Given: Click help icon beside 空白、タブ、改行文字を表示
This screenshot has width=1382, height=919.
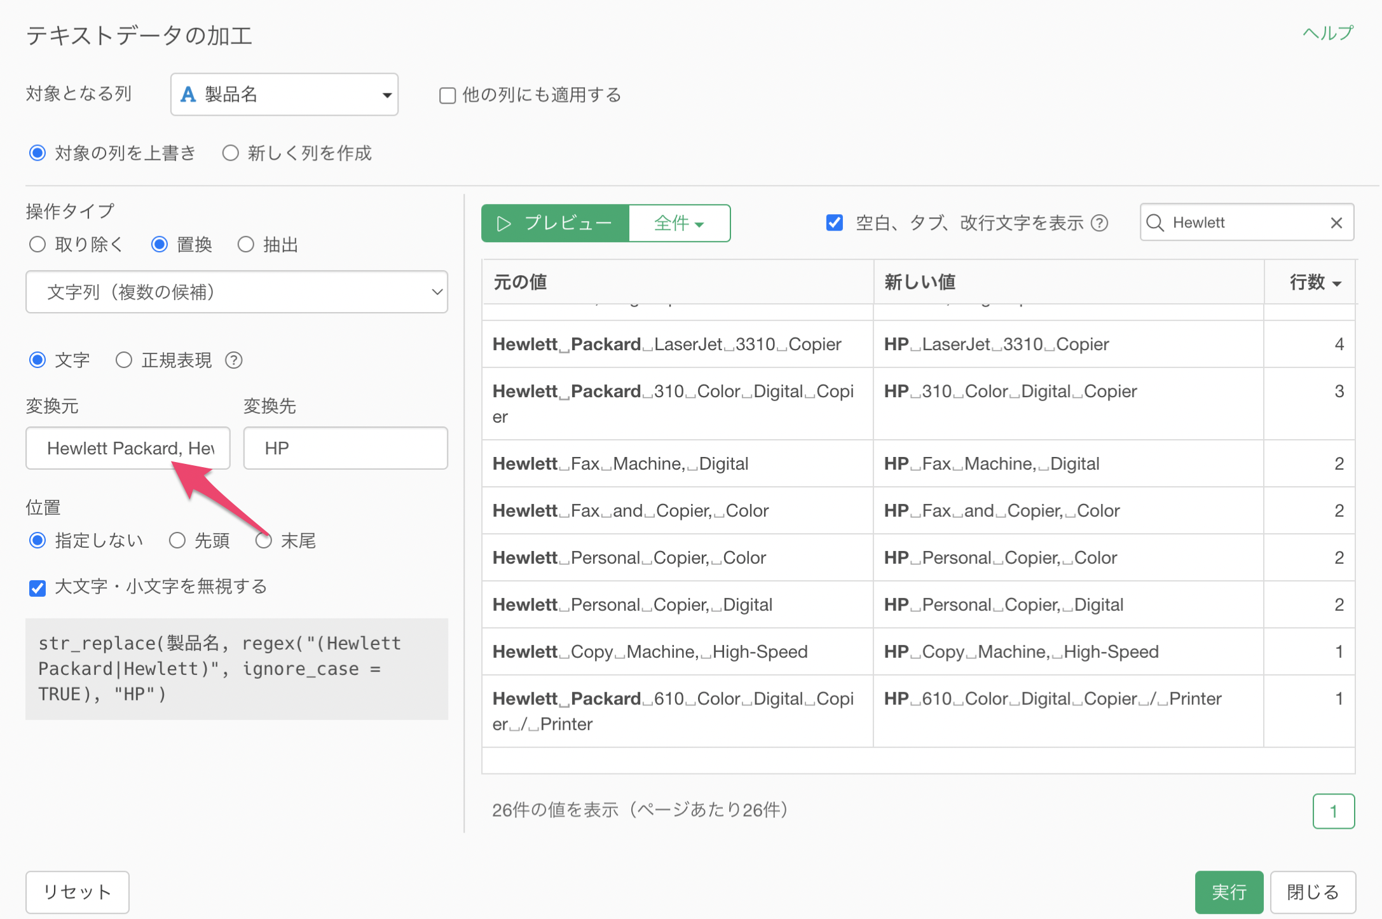Looking at the screenshot, I should point(1100,223).
